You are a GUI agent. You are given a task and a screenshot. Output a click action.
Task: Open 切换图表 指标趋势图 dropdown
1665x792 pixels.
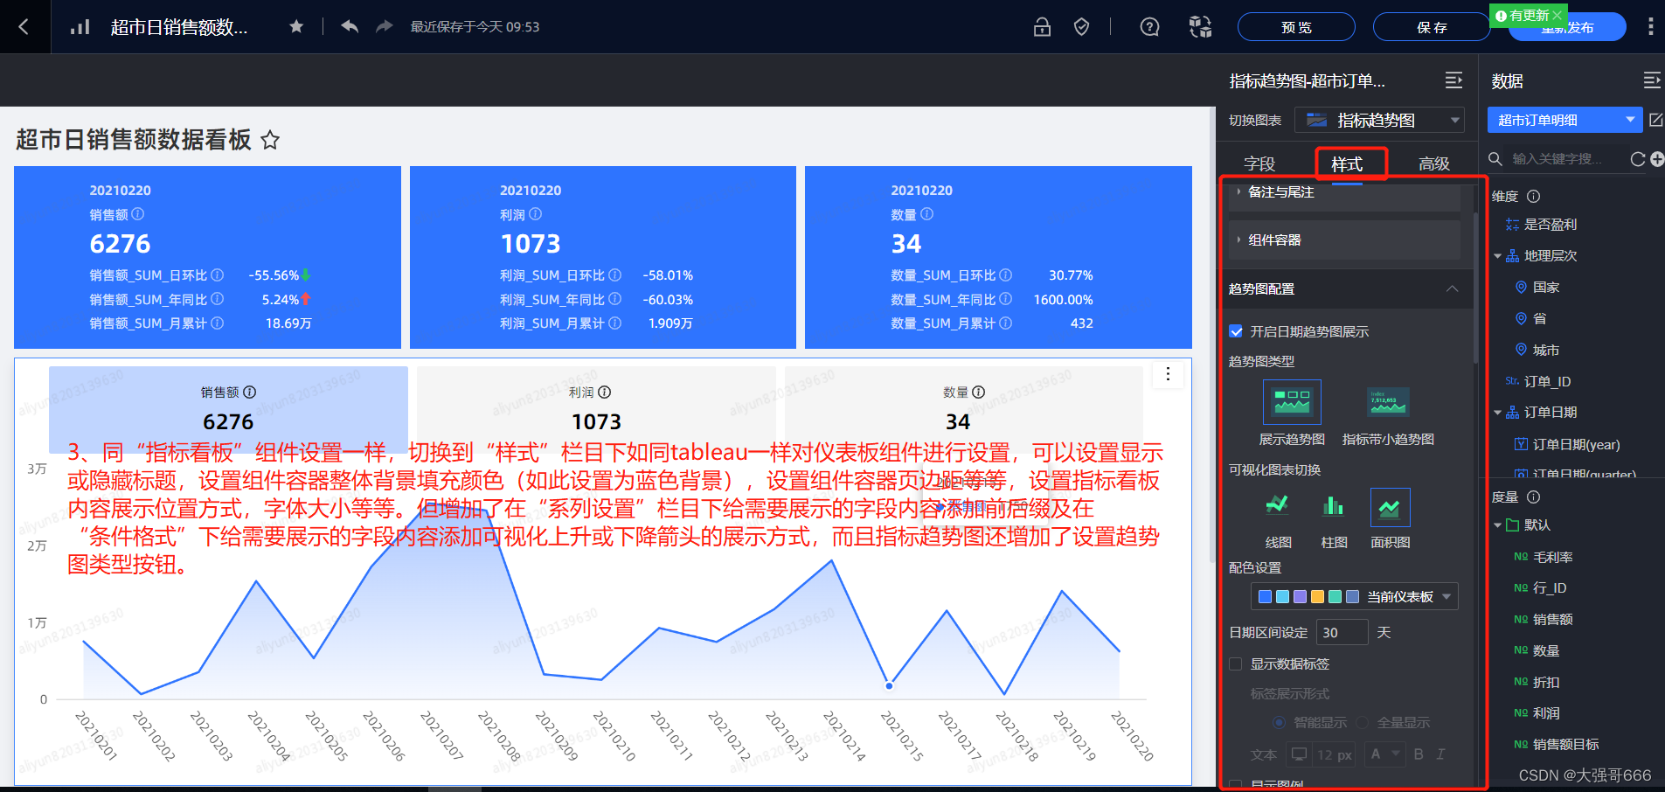[x=1379, y=121]
